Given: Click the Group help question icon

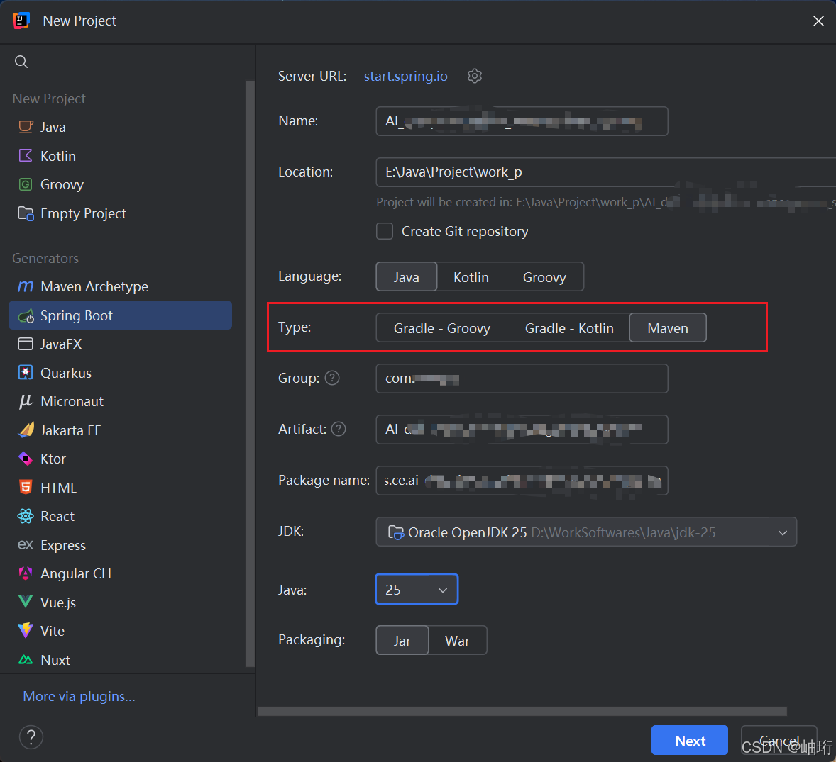Looking at the screenshot, I should point(332,378).
